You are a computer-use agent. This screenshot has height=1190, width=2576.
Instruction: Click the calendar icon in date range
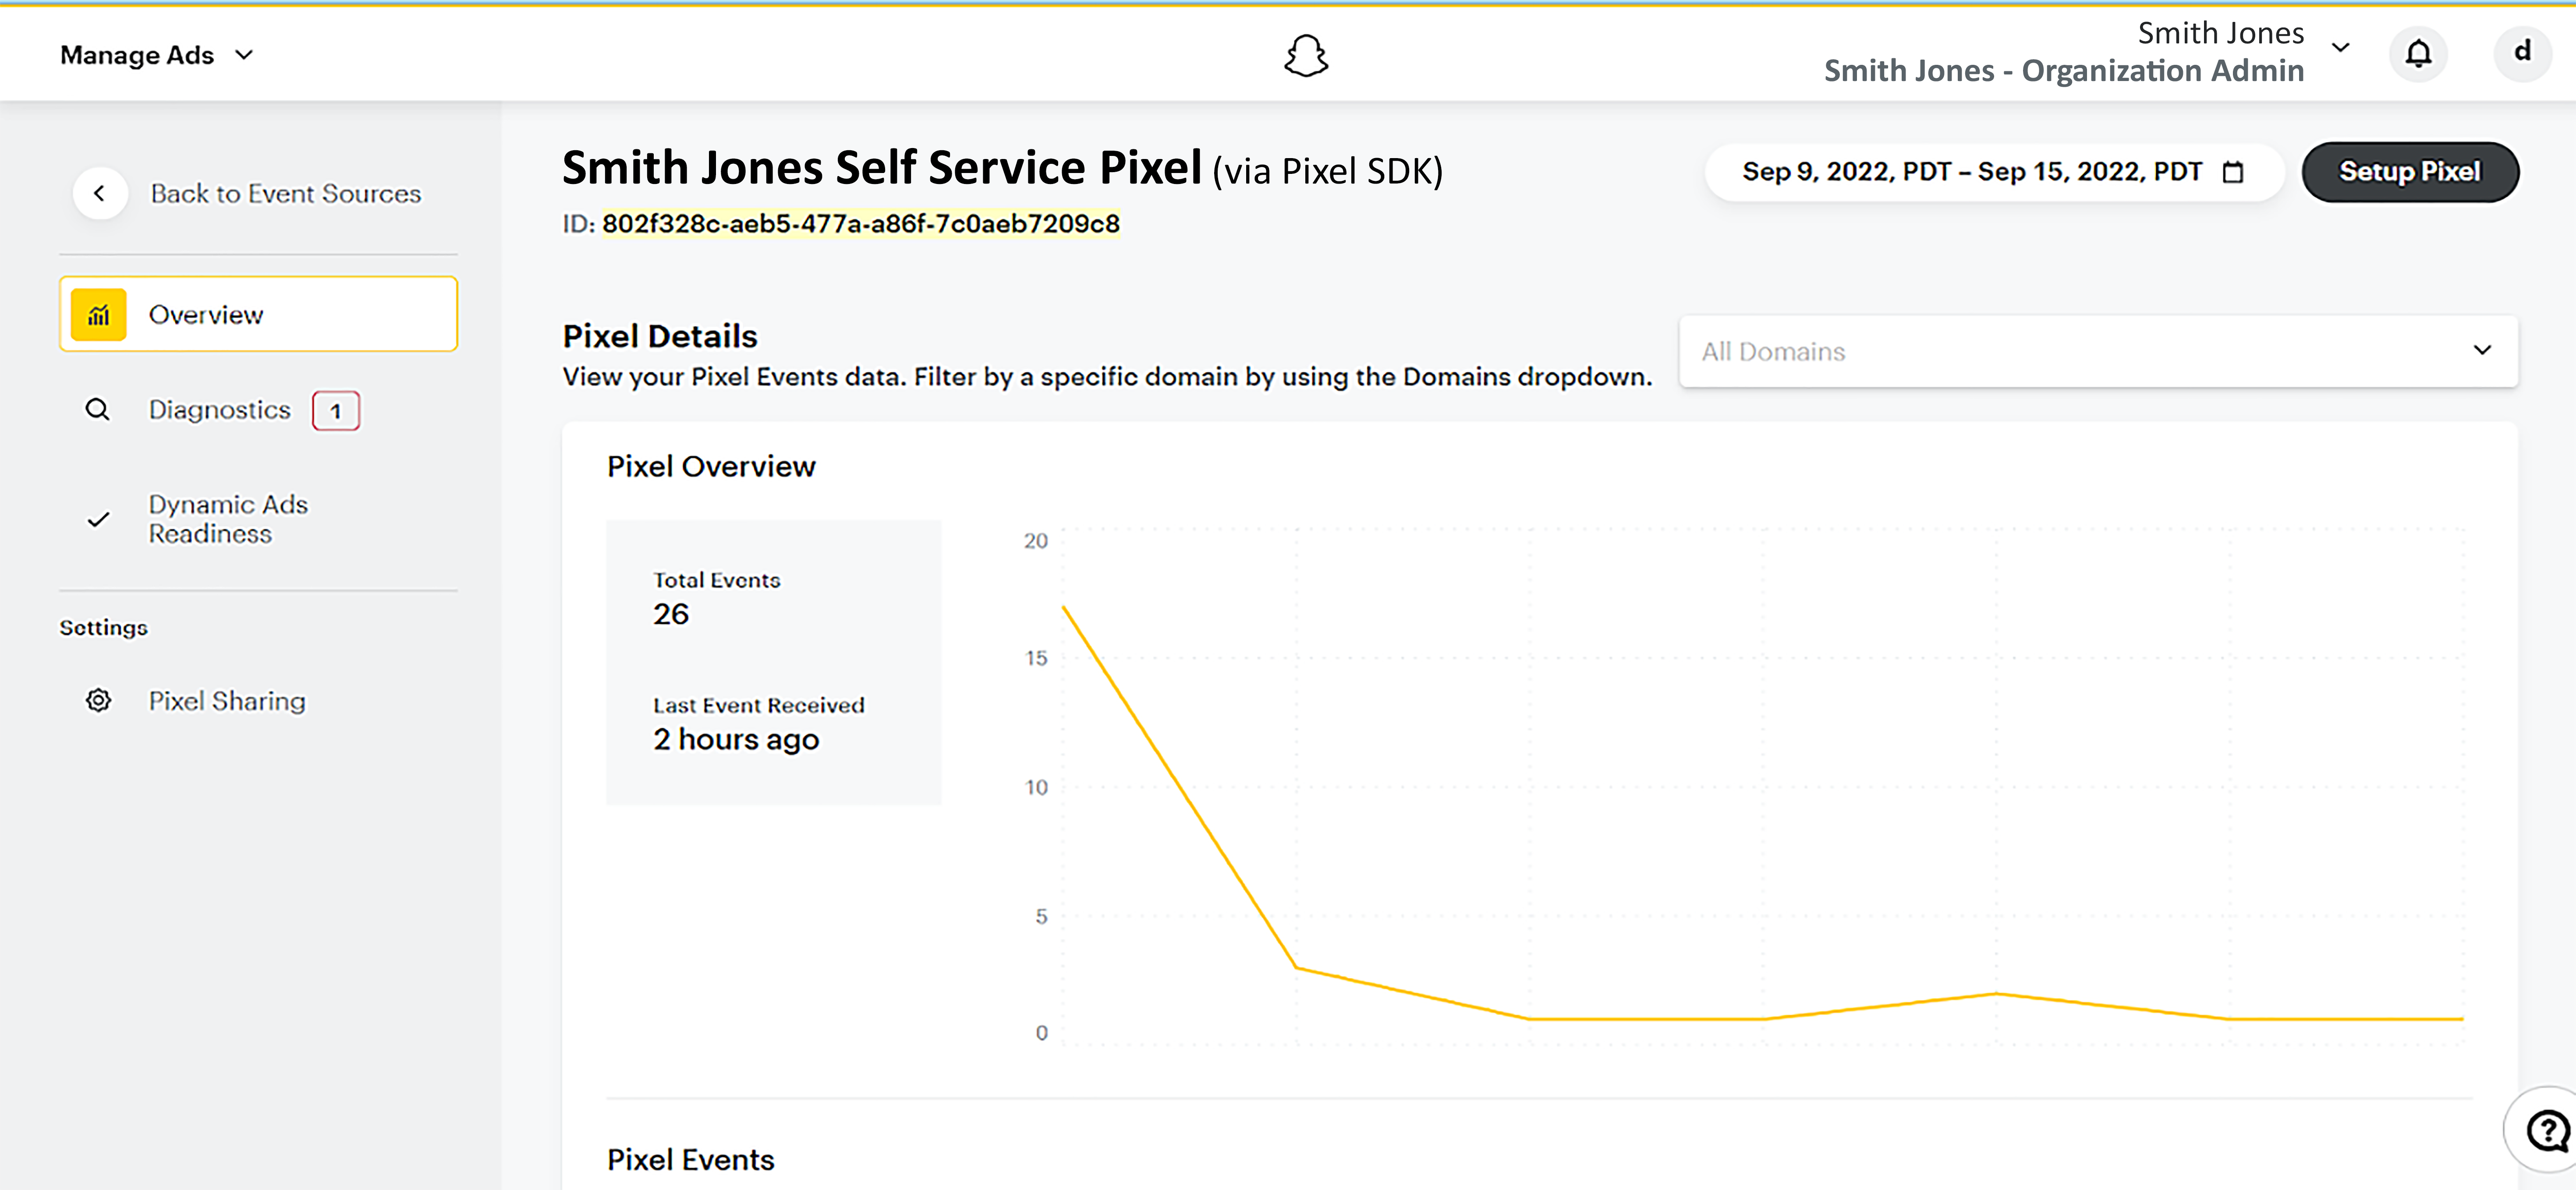pyautogui.click(x=2233, y=172)
